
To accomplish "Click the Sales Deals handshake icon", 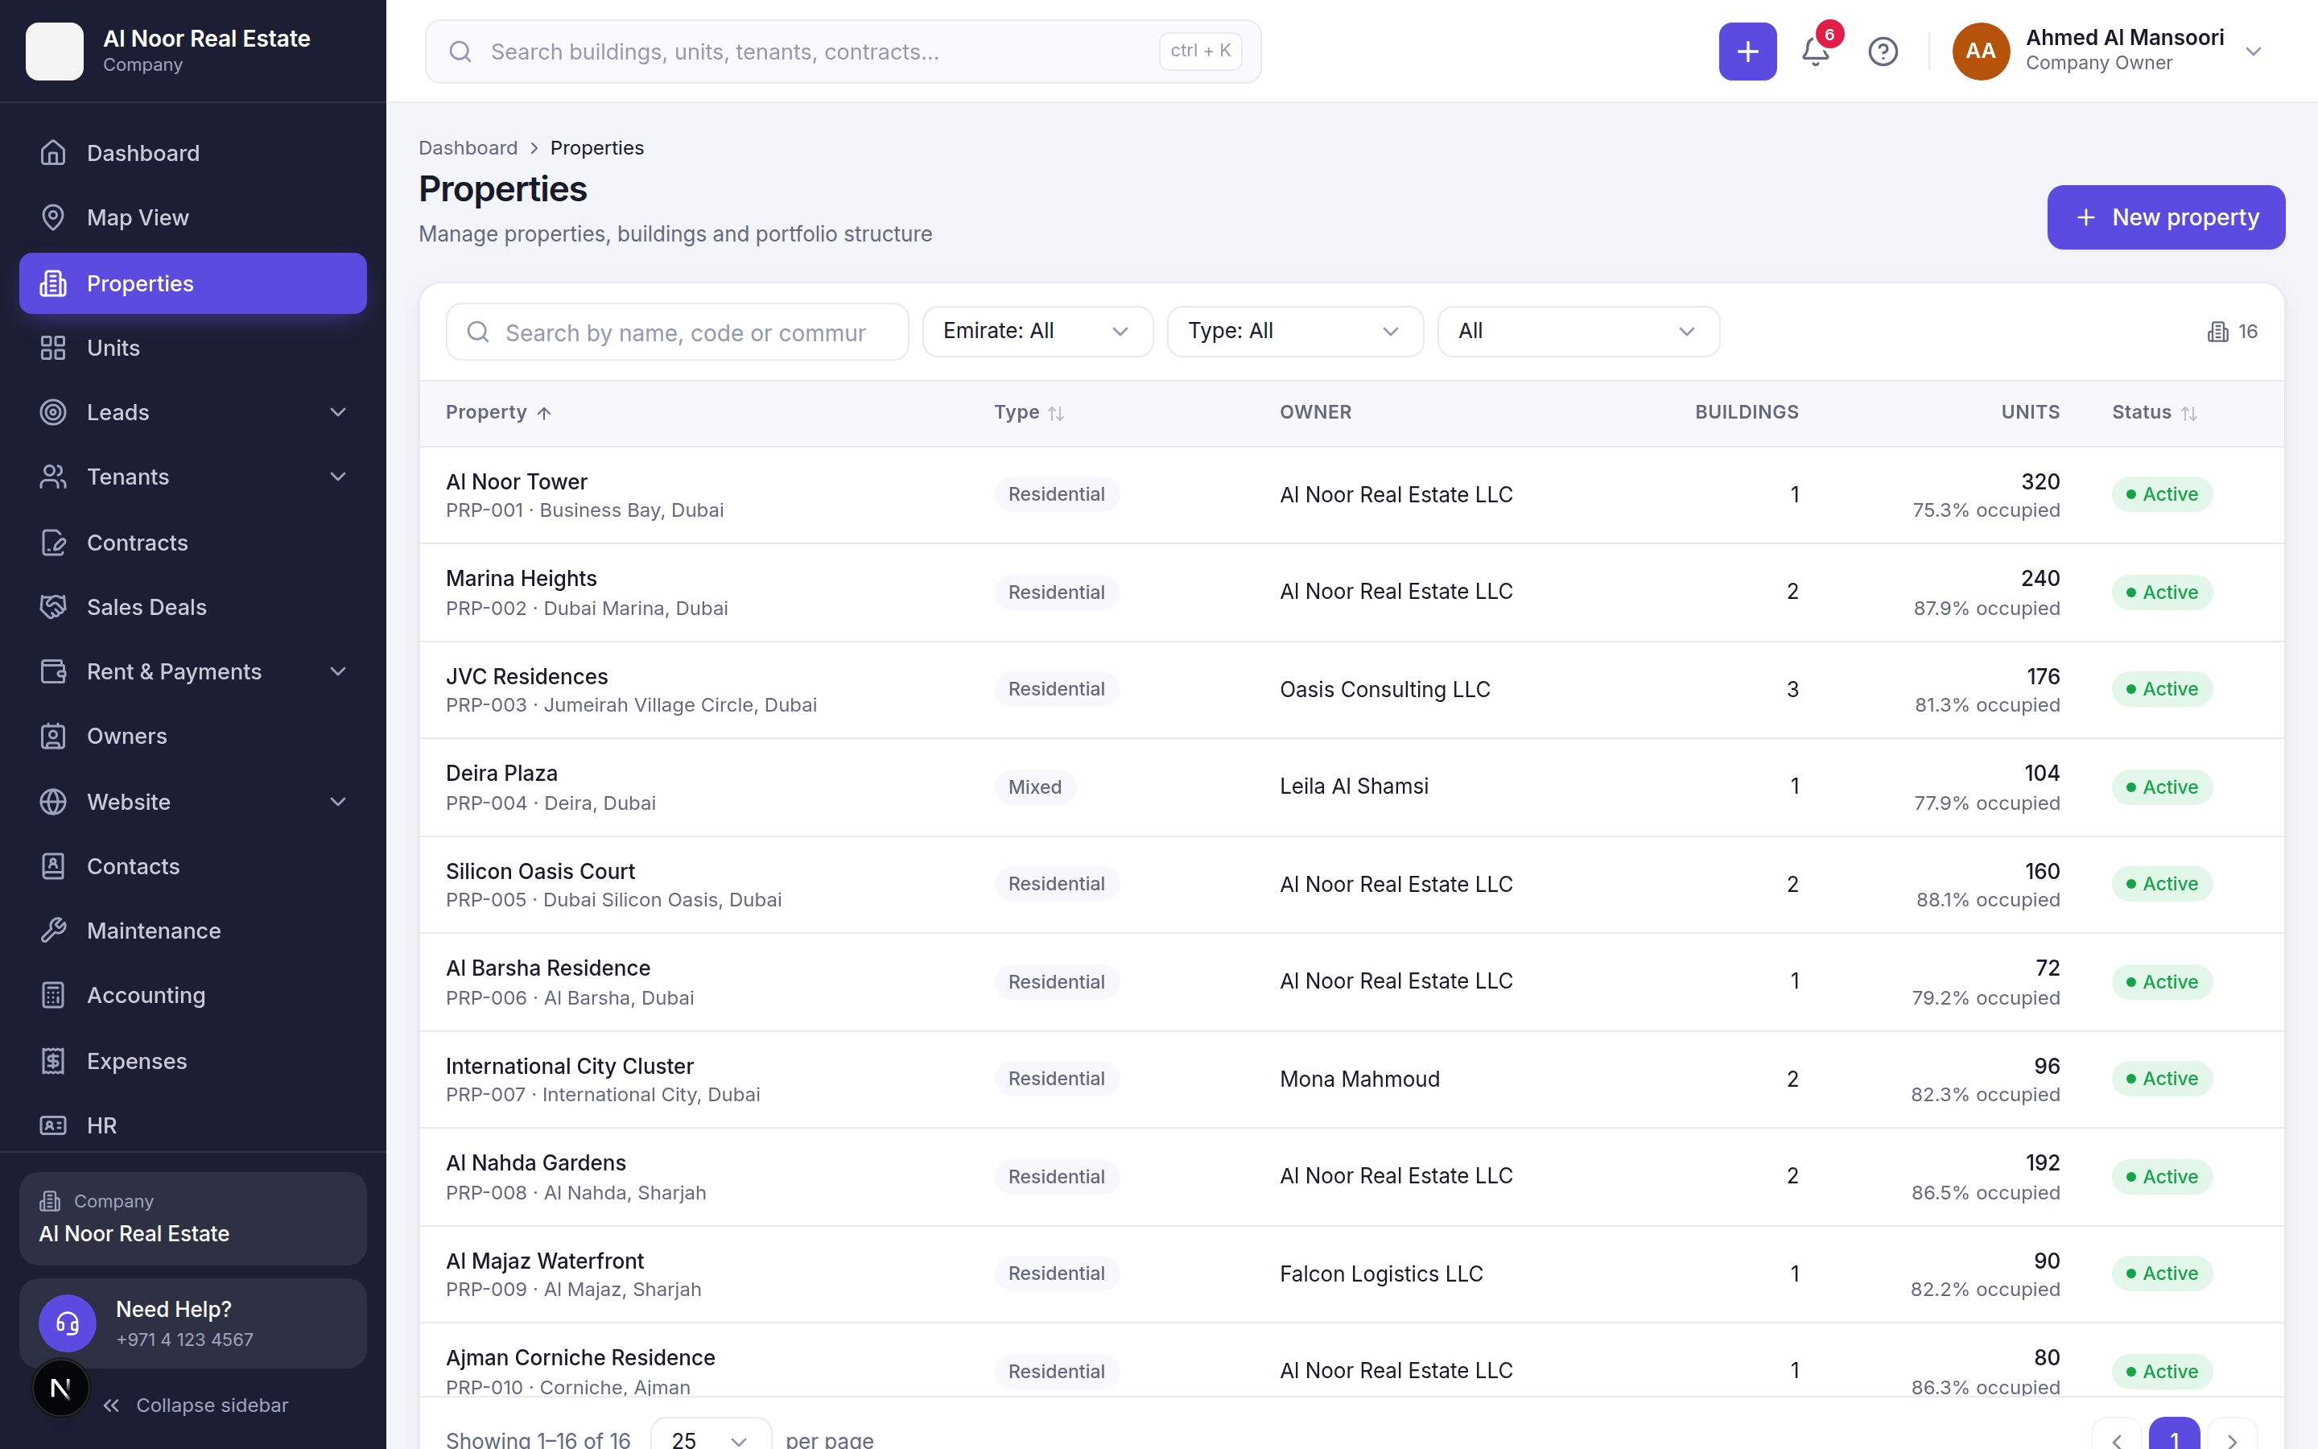I will click(x=54, y=607).
